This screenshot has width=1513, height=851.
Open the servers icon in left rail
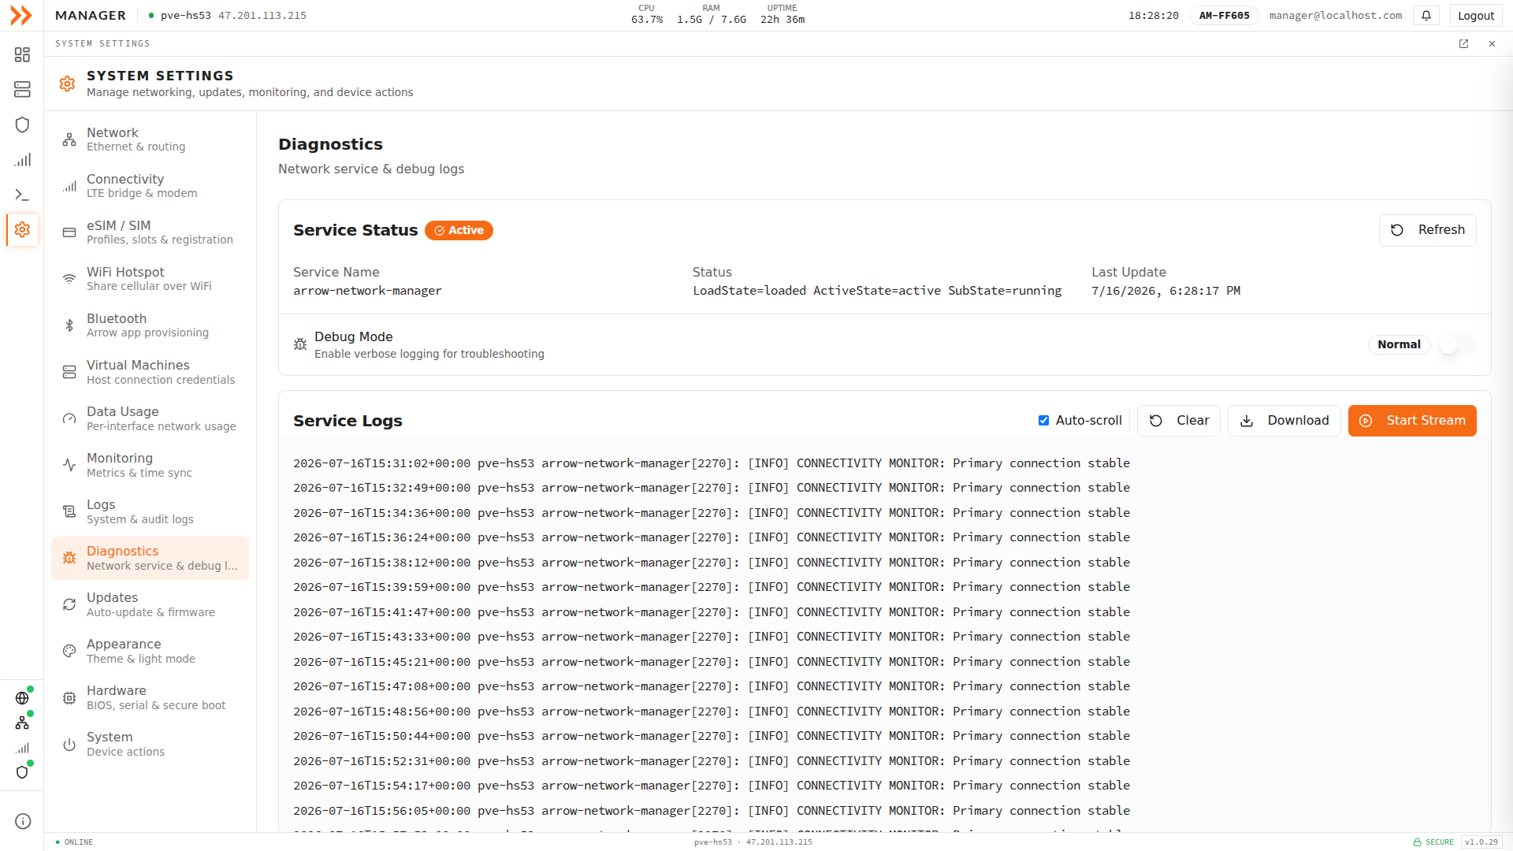click(x=22, y=89)
